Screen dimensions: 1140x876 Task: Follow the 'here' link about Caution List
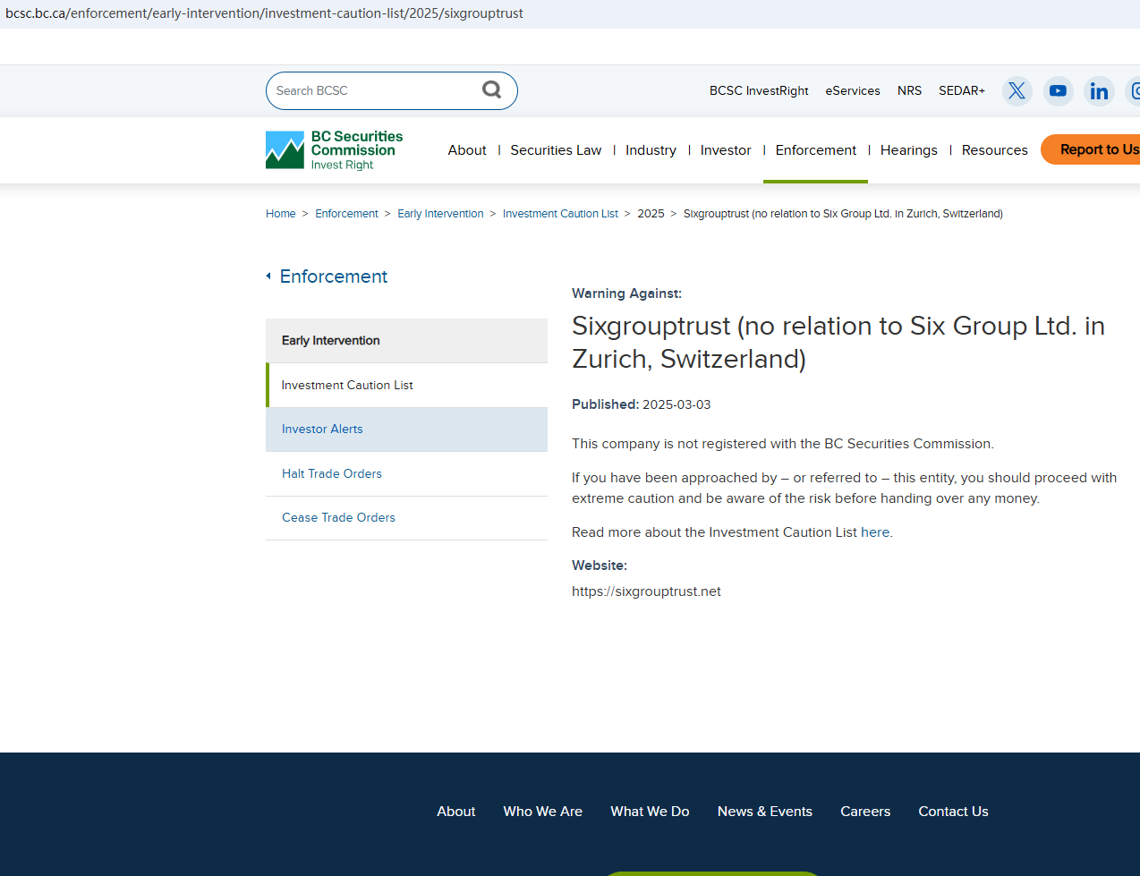point(874,532)
